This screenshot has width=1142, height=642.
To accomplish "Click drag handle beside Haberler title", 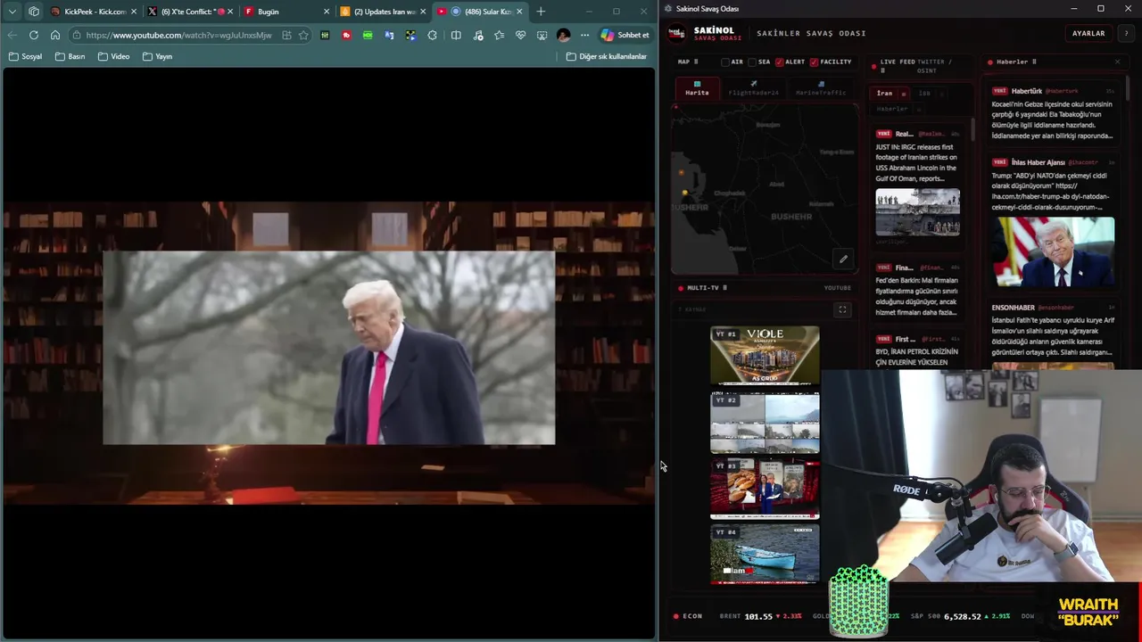I will click(1034, 62).
